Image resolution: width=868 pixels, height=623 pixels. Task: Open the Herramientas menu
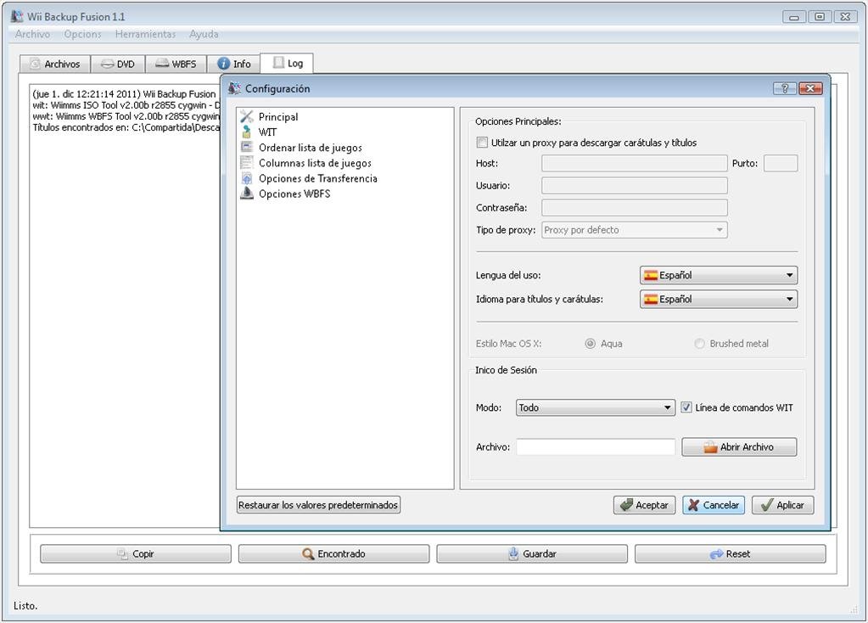point(145,34)
